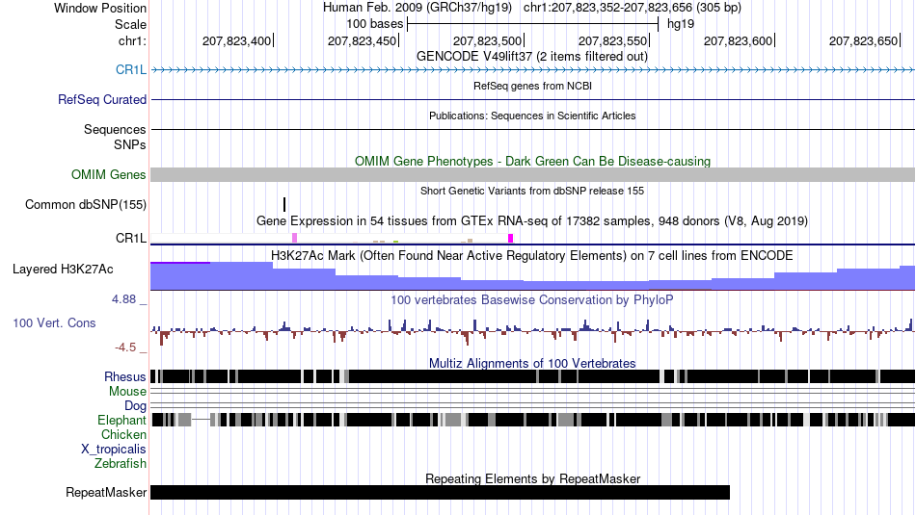Image resolution: width=916 pixels, height=515 pixels.
Task: Click the CR1L GENCODE gene label
Action: pyautogui.click(x=130, y=70)
